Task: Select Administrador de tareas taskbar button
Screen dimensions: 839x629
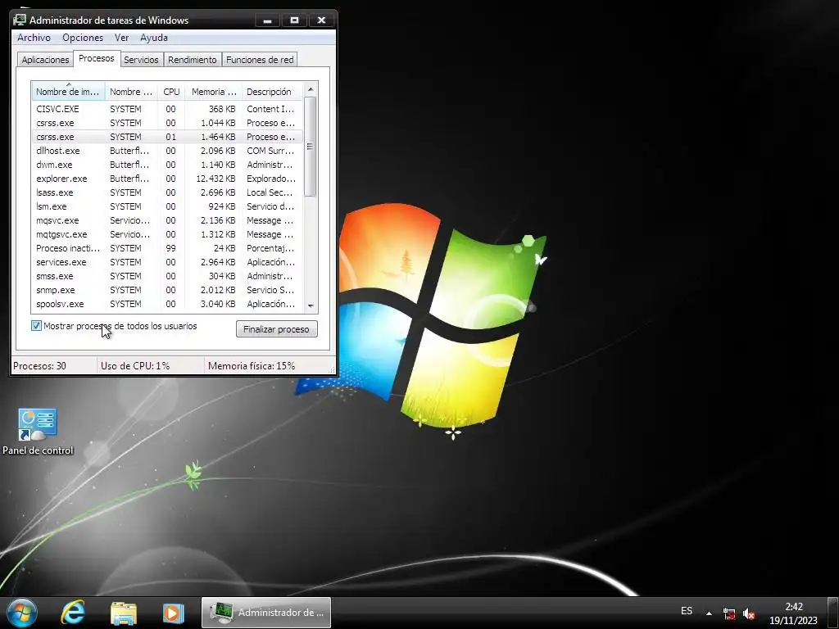Action: coord(266,613)
